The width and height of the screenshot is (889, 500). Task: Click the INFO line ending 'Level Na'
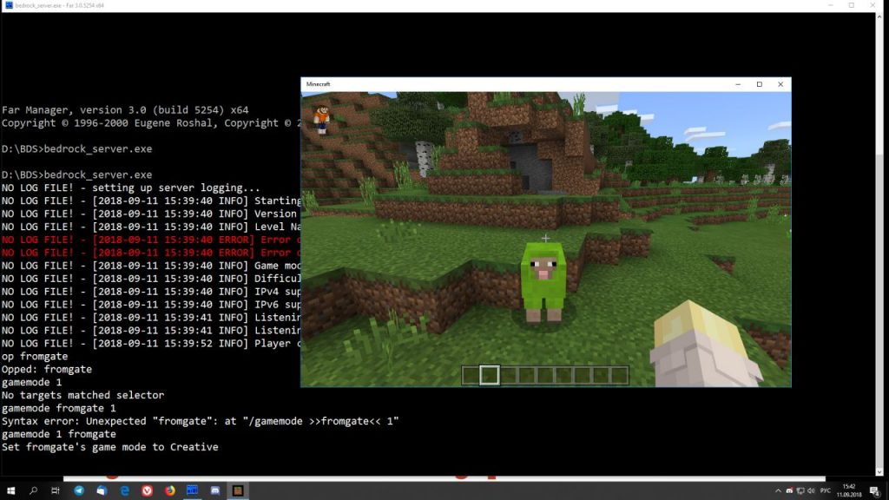[x=151, y=227]
